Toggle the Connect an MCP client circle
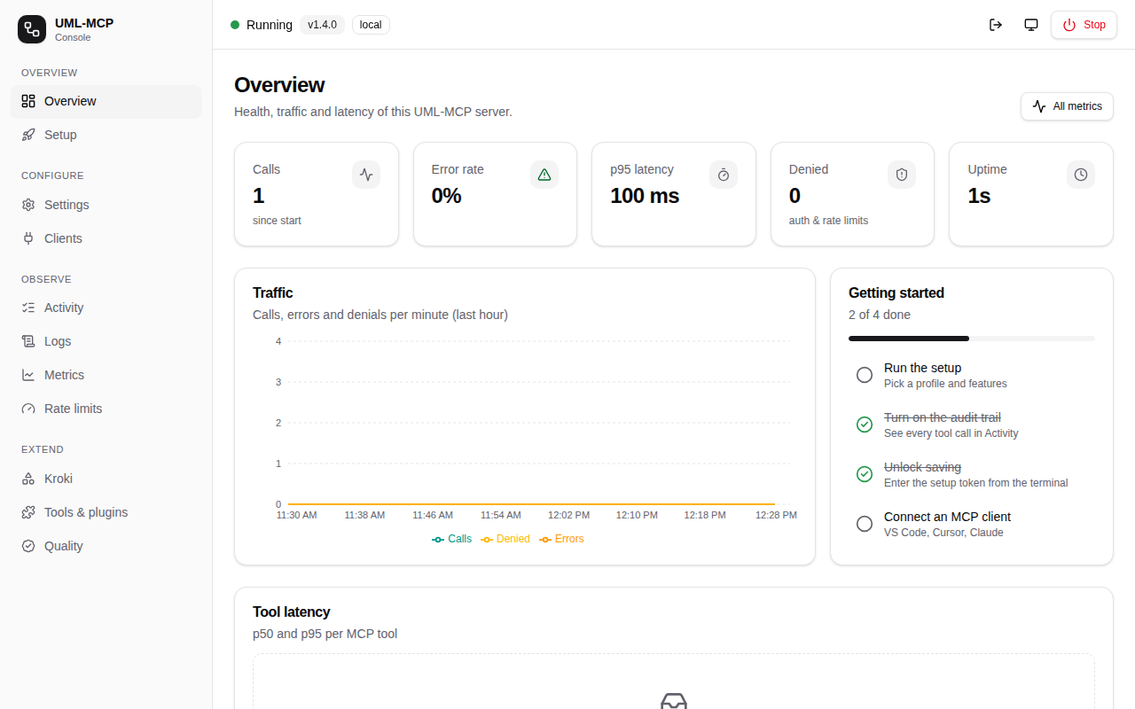Screen dimensions: 1135x709 coord(865,524)
